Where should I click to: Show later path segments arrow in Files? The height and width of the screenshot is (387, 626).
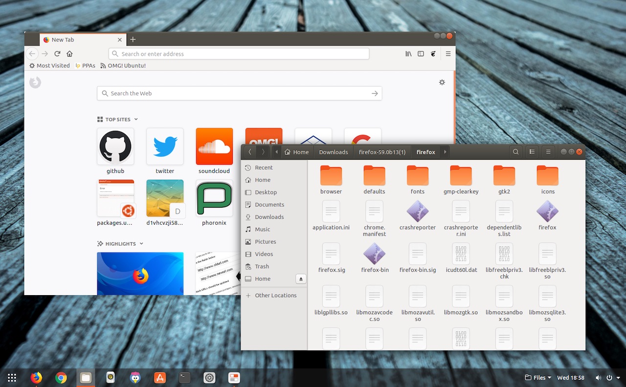pos(445,152)
